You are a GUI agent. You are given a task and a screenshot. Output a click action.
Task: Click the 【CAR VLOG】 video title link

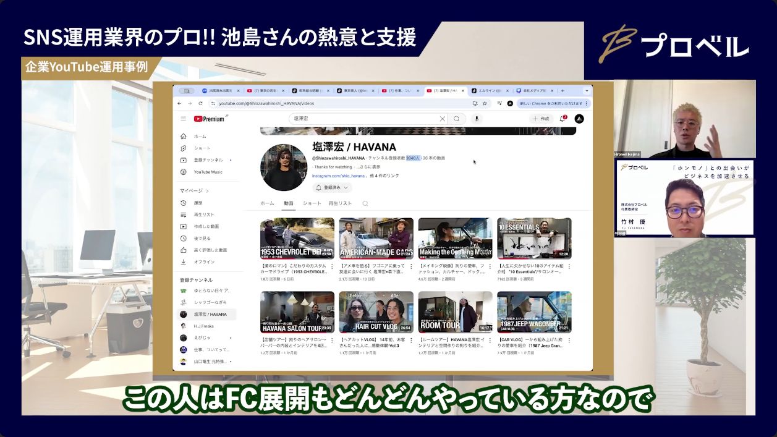(531, 342)
